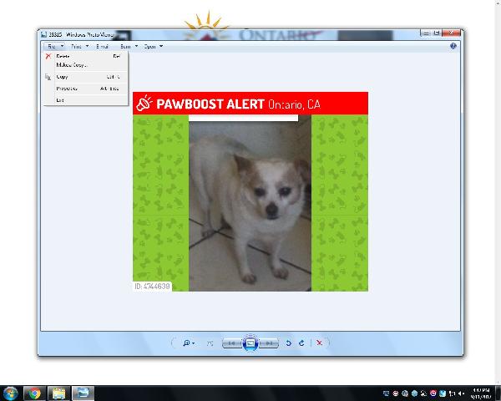Expand the Burn dropdown menu
Screen dimensions: 501x401
tap(129, 47)
